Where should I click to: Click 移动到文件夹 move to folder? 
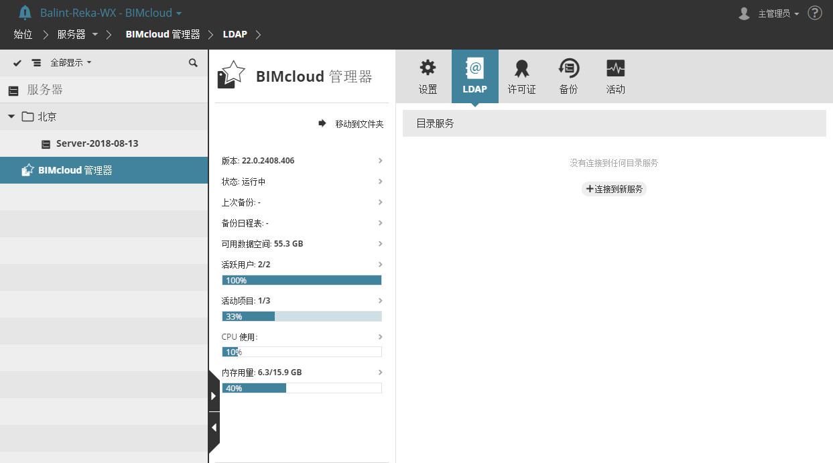(x=350, y=124)
